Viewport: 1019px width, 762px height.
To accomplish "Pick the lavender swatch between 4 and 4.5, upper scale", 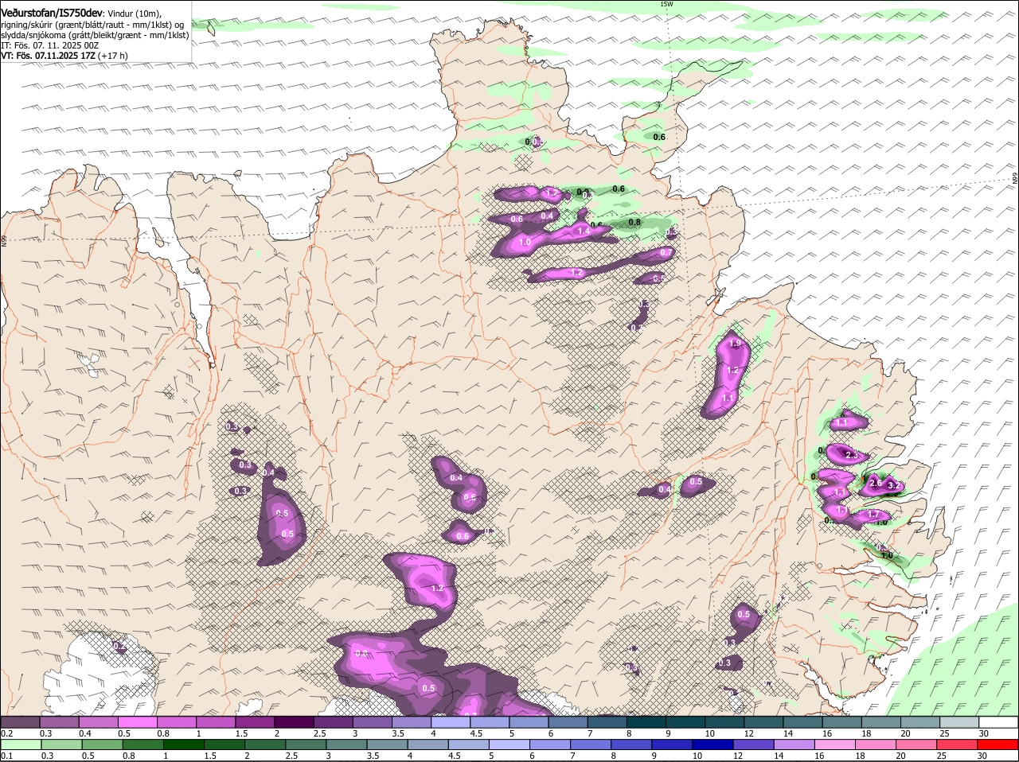I will [451, 722].
